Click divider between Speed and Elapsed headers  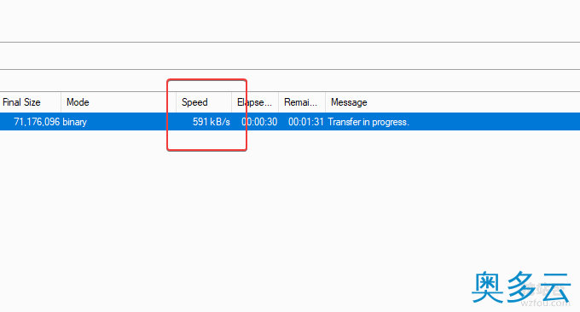(x=231, y=102)
